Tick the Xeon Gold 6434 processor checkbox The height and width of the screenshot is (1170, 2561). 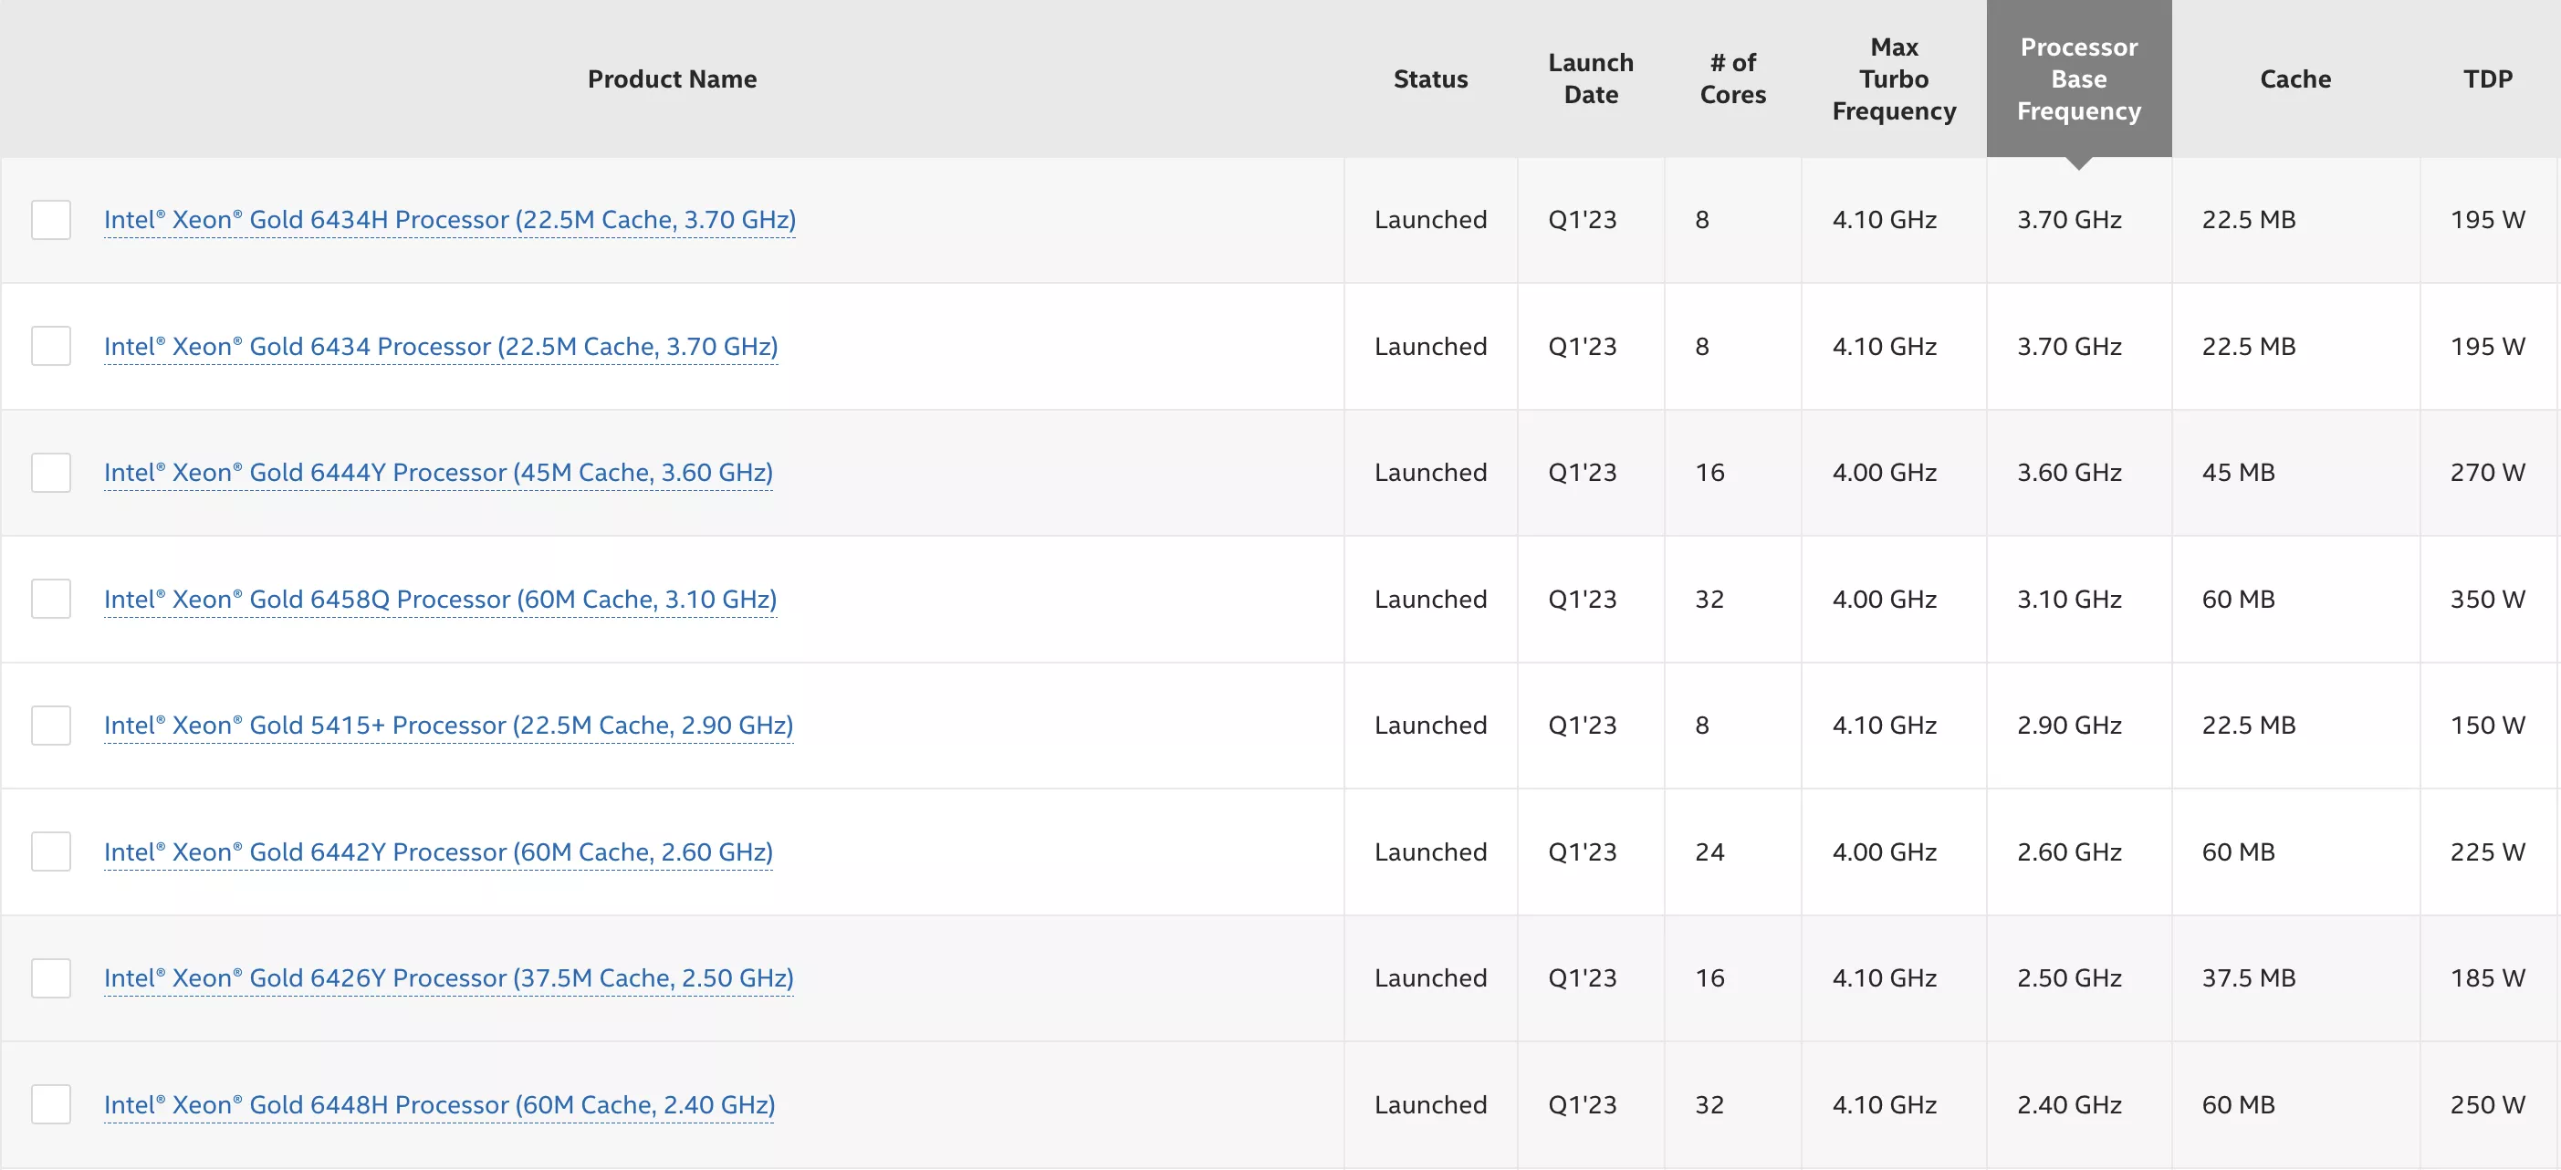click(x=51, y=346)
